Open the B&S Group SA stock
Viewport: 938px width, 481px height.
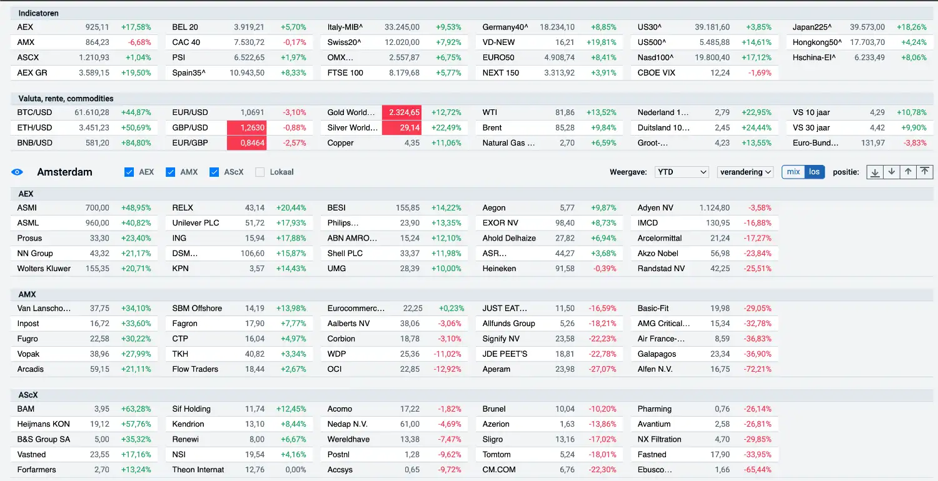[x=44, y=440]
